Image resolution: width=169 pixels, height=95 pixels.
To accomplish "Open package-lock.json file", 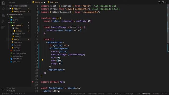I will [20, 53].
